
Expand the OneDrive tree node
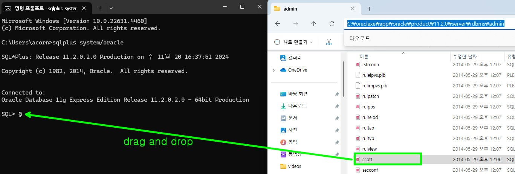pos(274,70)
